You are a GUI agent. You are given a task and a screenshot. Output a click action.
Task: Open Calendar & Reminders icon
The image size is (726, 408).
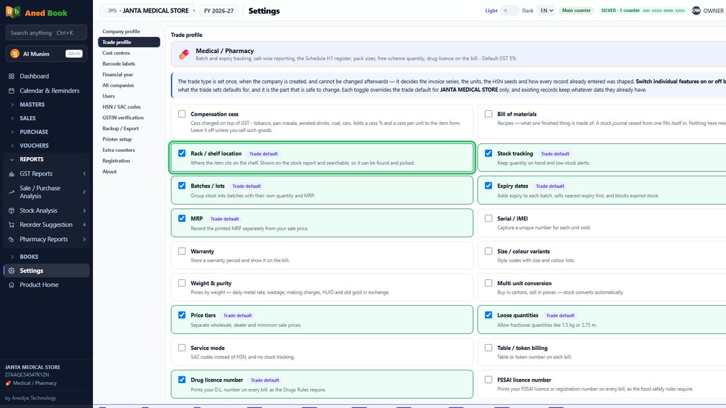tap(12, 90)
